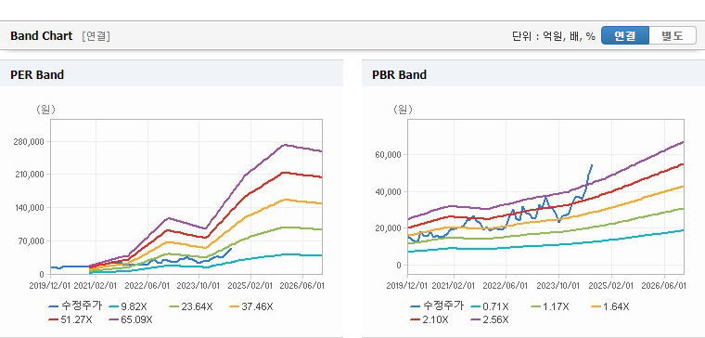Toggle 2.56X legend item in PBR Band
This screenshot has height=338, width=705.
[489, 319]
